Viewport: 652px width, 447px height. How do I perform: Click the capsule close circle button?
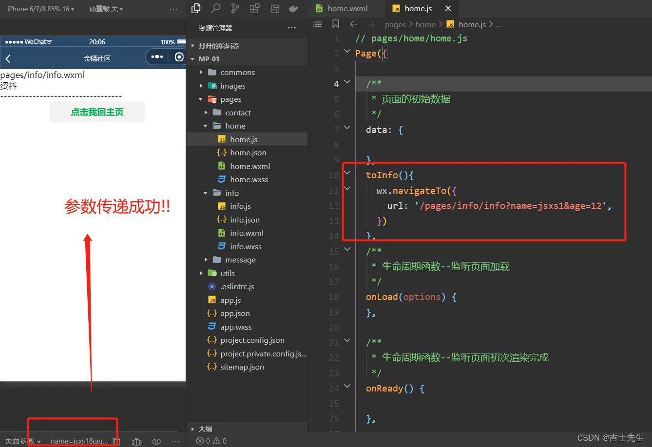click(179, 57)
